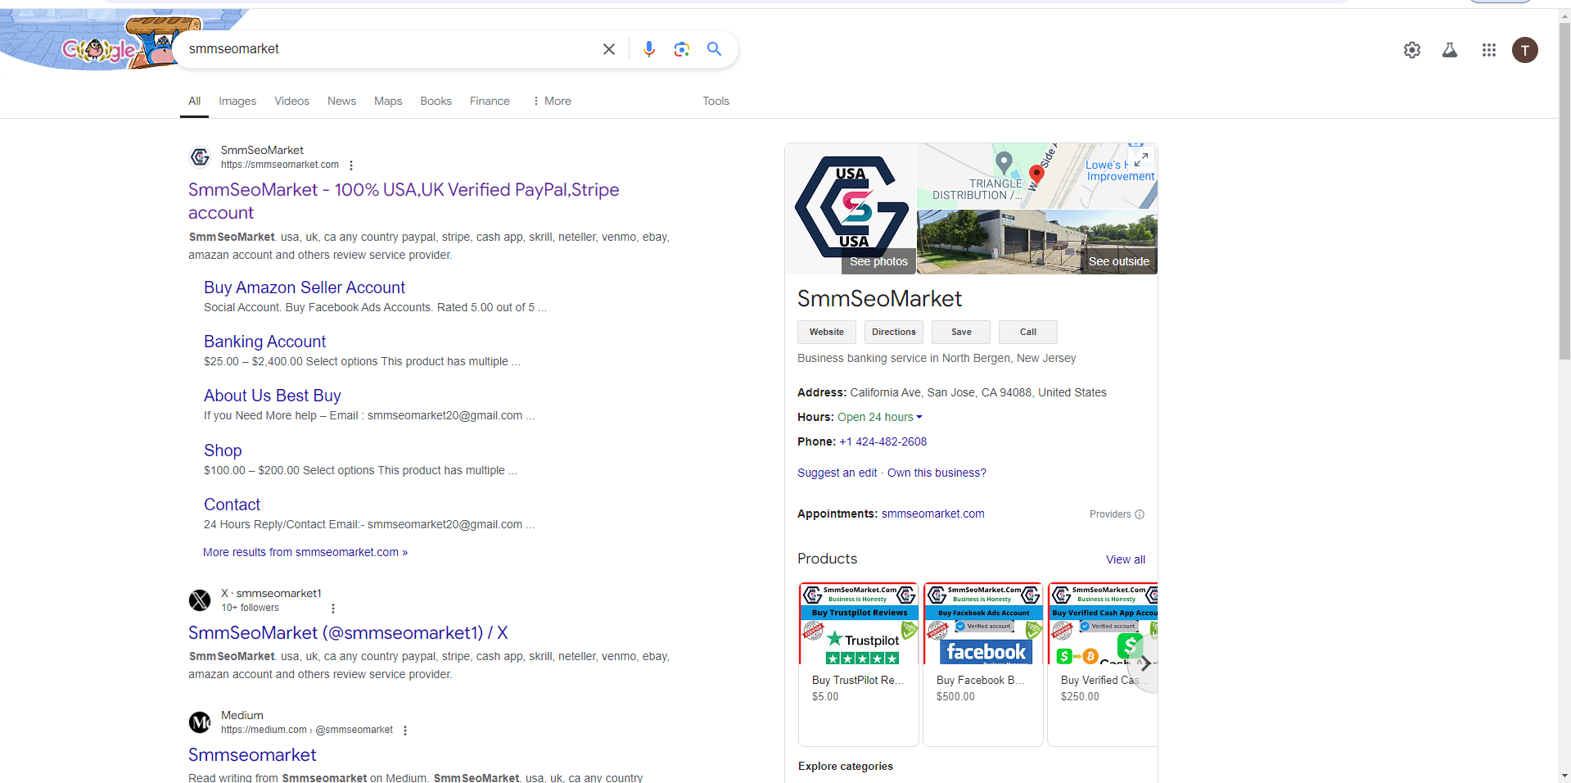This screenshot has height=783, width=1571.
Task: Open the Google apps grid
Action: [x=1489, y=50]
